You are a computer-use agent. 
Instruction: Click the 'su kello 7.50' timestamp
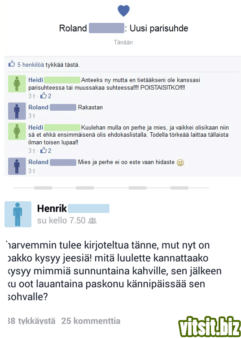pos(61,221)
